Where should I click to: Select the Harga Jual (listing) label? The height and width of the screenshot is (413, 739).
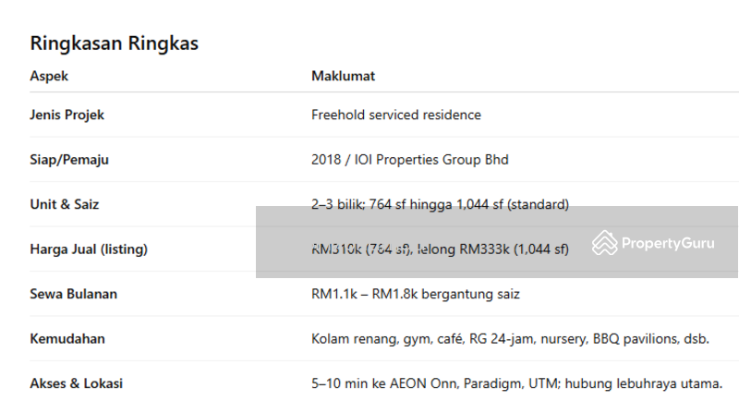point(89,249)
